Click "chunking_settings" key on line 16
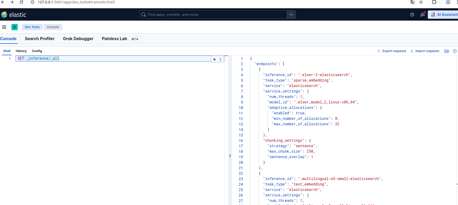This screenshot has height=205, width=458. [284, 140]
